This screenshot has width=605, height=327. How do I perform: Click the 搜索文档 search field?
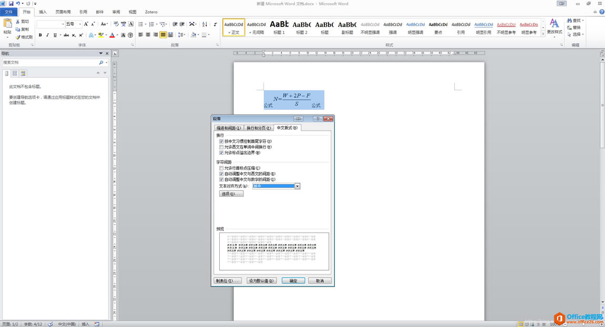(x=50, y=62)
